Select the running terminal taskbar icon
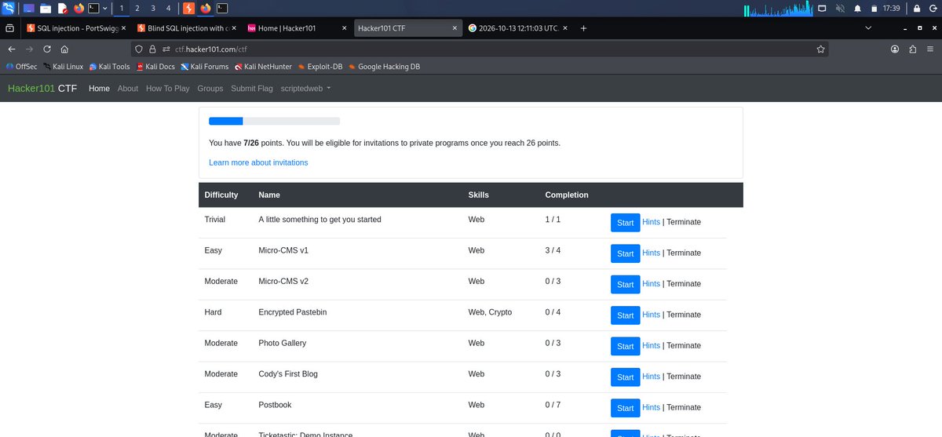942x437 pixels. (223, 8)
